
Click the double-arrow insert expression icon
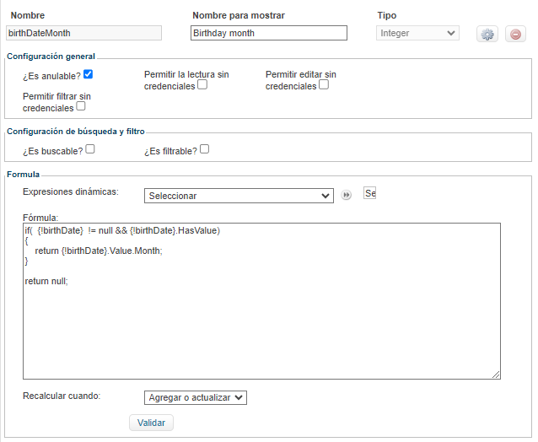tap(347, 195)
